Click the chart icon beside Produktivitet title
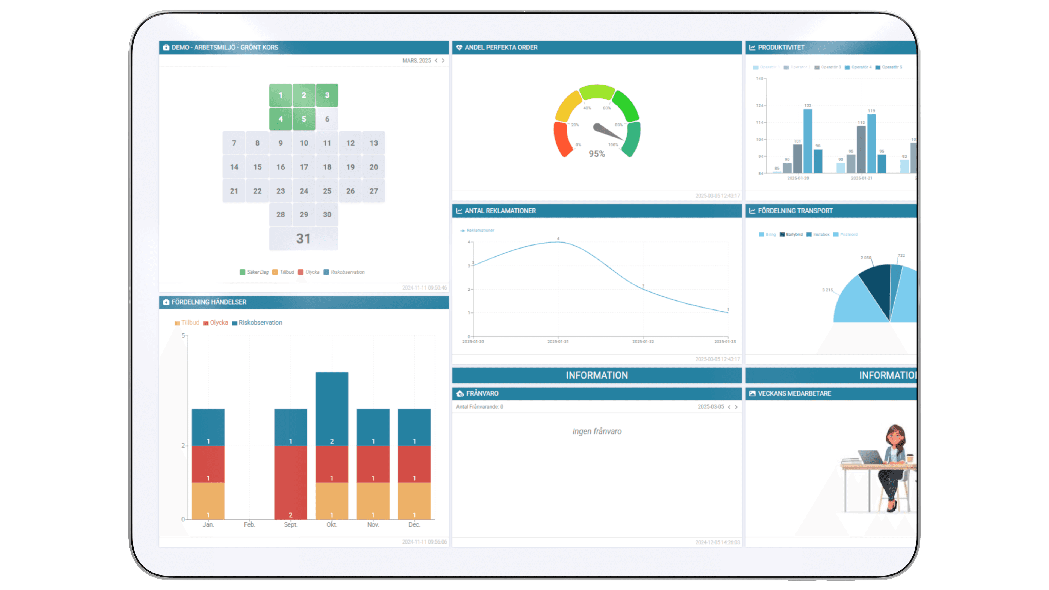1049x590 pixels. pos(752,47)
